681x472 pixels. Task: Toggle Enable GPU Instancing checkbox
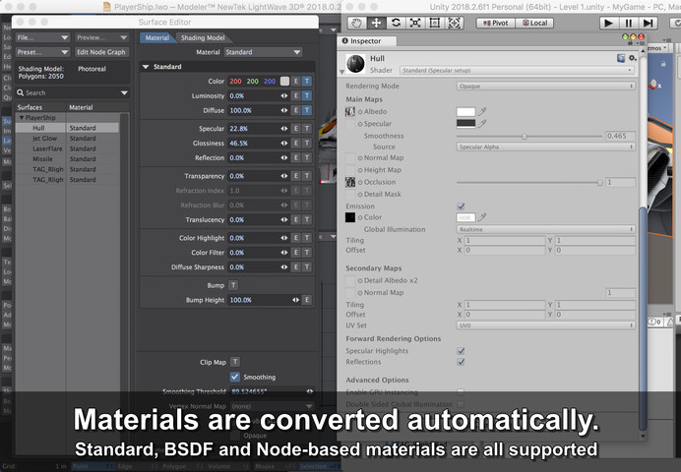pyautogui.click(x=461, y=392)
